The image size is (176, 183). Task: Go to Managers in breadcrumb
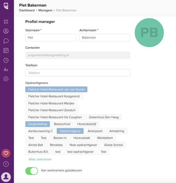[x=45, y=10]
